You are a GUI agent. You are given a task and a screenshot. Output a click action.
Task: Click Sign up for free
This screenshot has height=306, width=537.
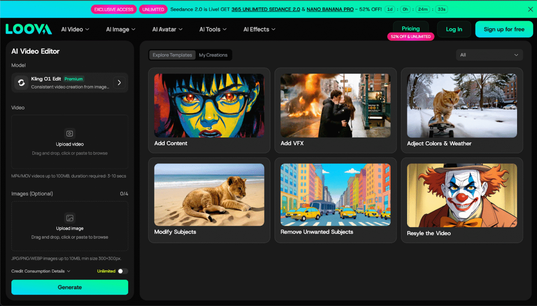click(504, 29)
